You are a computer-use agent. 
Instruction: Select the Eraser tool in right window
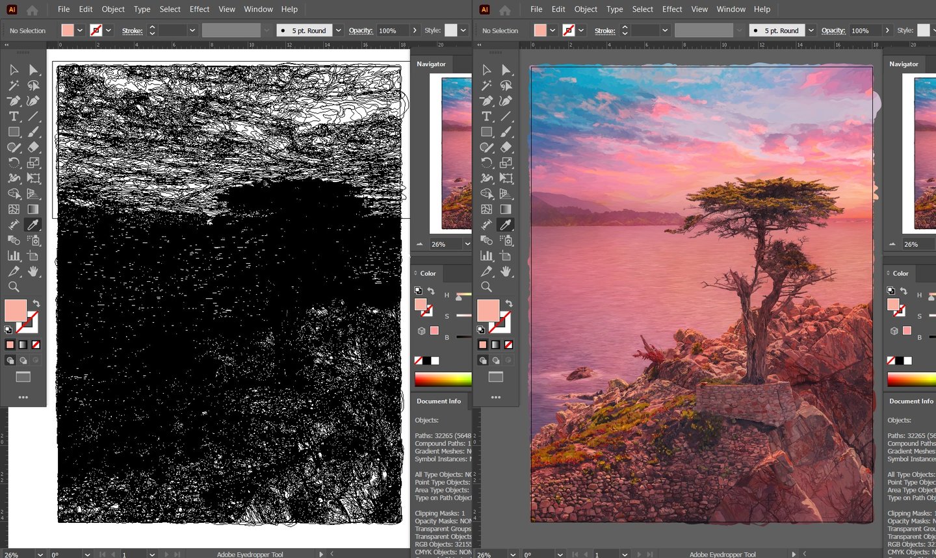506,147
